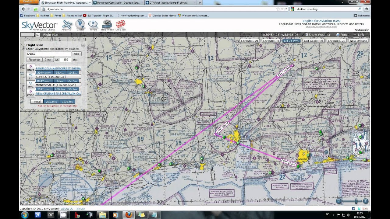
Task: Open the Enroute H-6 chart tab
Action: pyautogui.click(x=271, y=40)
